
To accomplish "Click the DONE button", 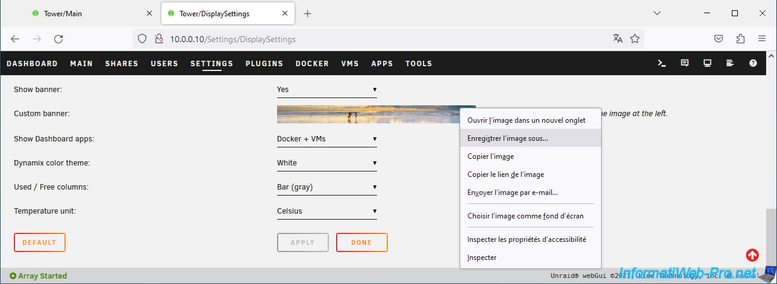I will pos(361,242).
